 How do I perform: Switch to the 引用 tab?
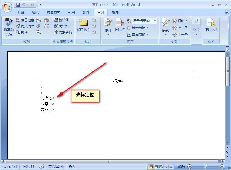[71, 12]
